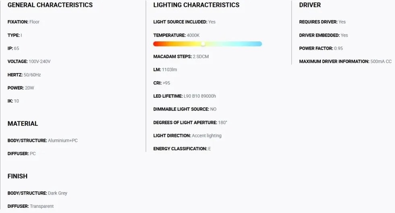395x213 pixels.
Task: Click the Light Direction Accent lighting text
Action: pos(207,136)
